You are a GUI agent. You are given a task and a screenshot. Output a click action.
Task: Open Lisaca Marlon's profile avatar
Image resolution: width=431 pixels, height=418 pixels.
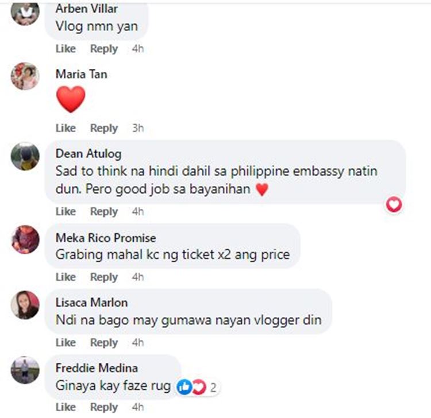[x=25, y=305]
